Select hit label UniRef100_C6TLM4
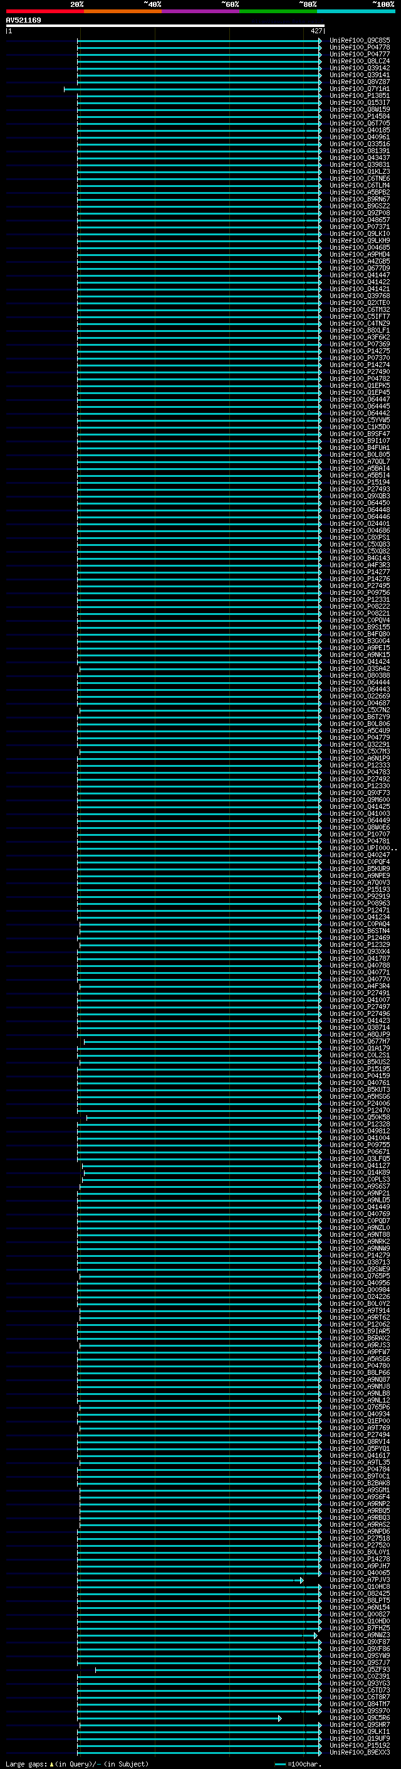401x1769 pixels. [x=360, y=185]
